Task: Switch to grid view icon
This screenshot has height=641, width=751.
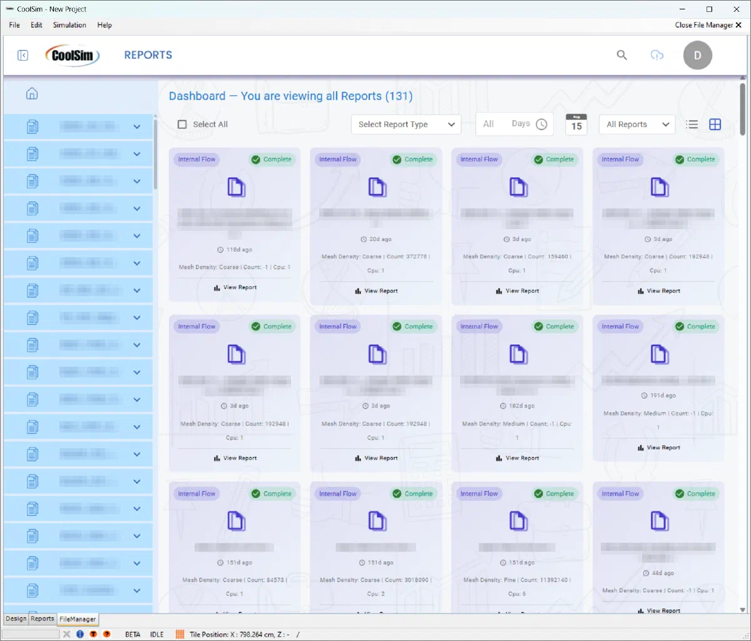Action: [715, 124]
